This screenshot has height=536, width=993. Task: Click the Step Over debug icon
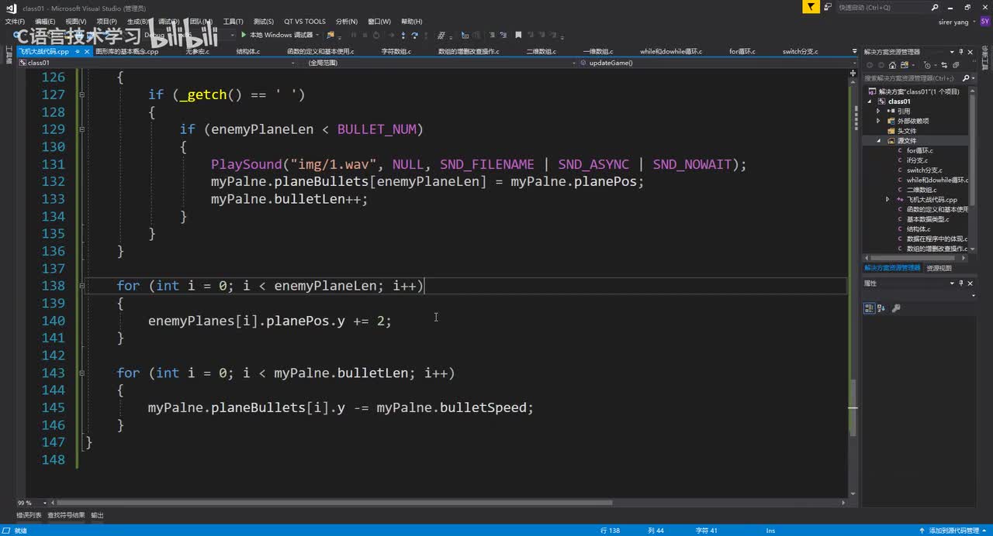[x=415, y=35]
